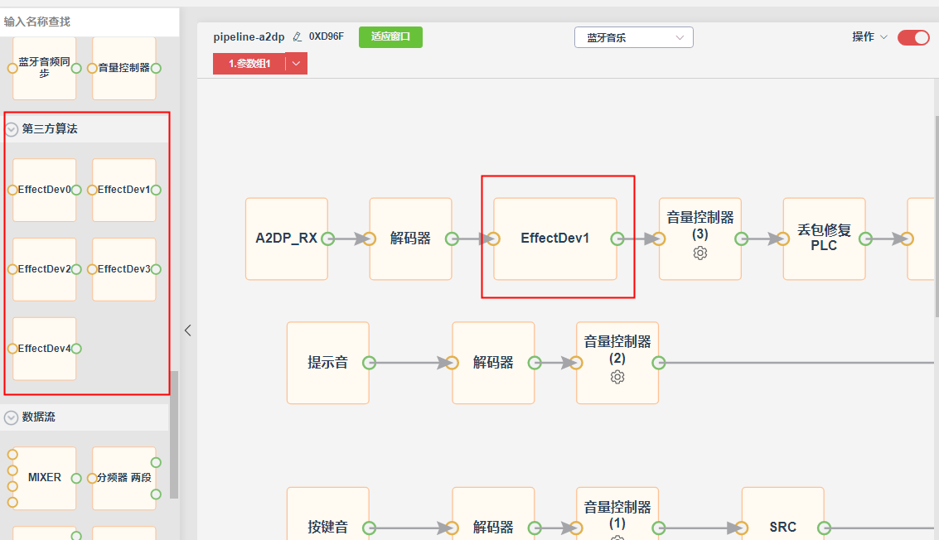Expand the arrow next to 1.参数组1
Screen dimensions: 939x540
click(x=297, y=64)
